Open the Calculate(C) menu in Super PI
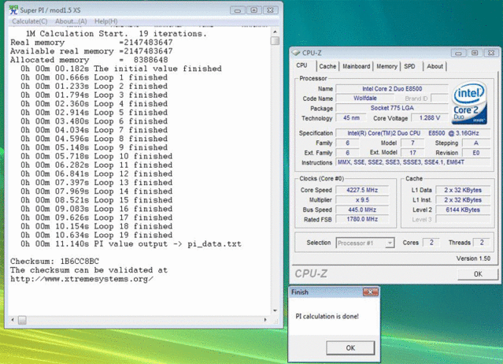 click(x=30, y=21)
